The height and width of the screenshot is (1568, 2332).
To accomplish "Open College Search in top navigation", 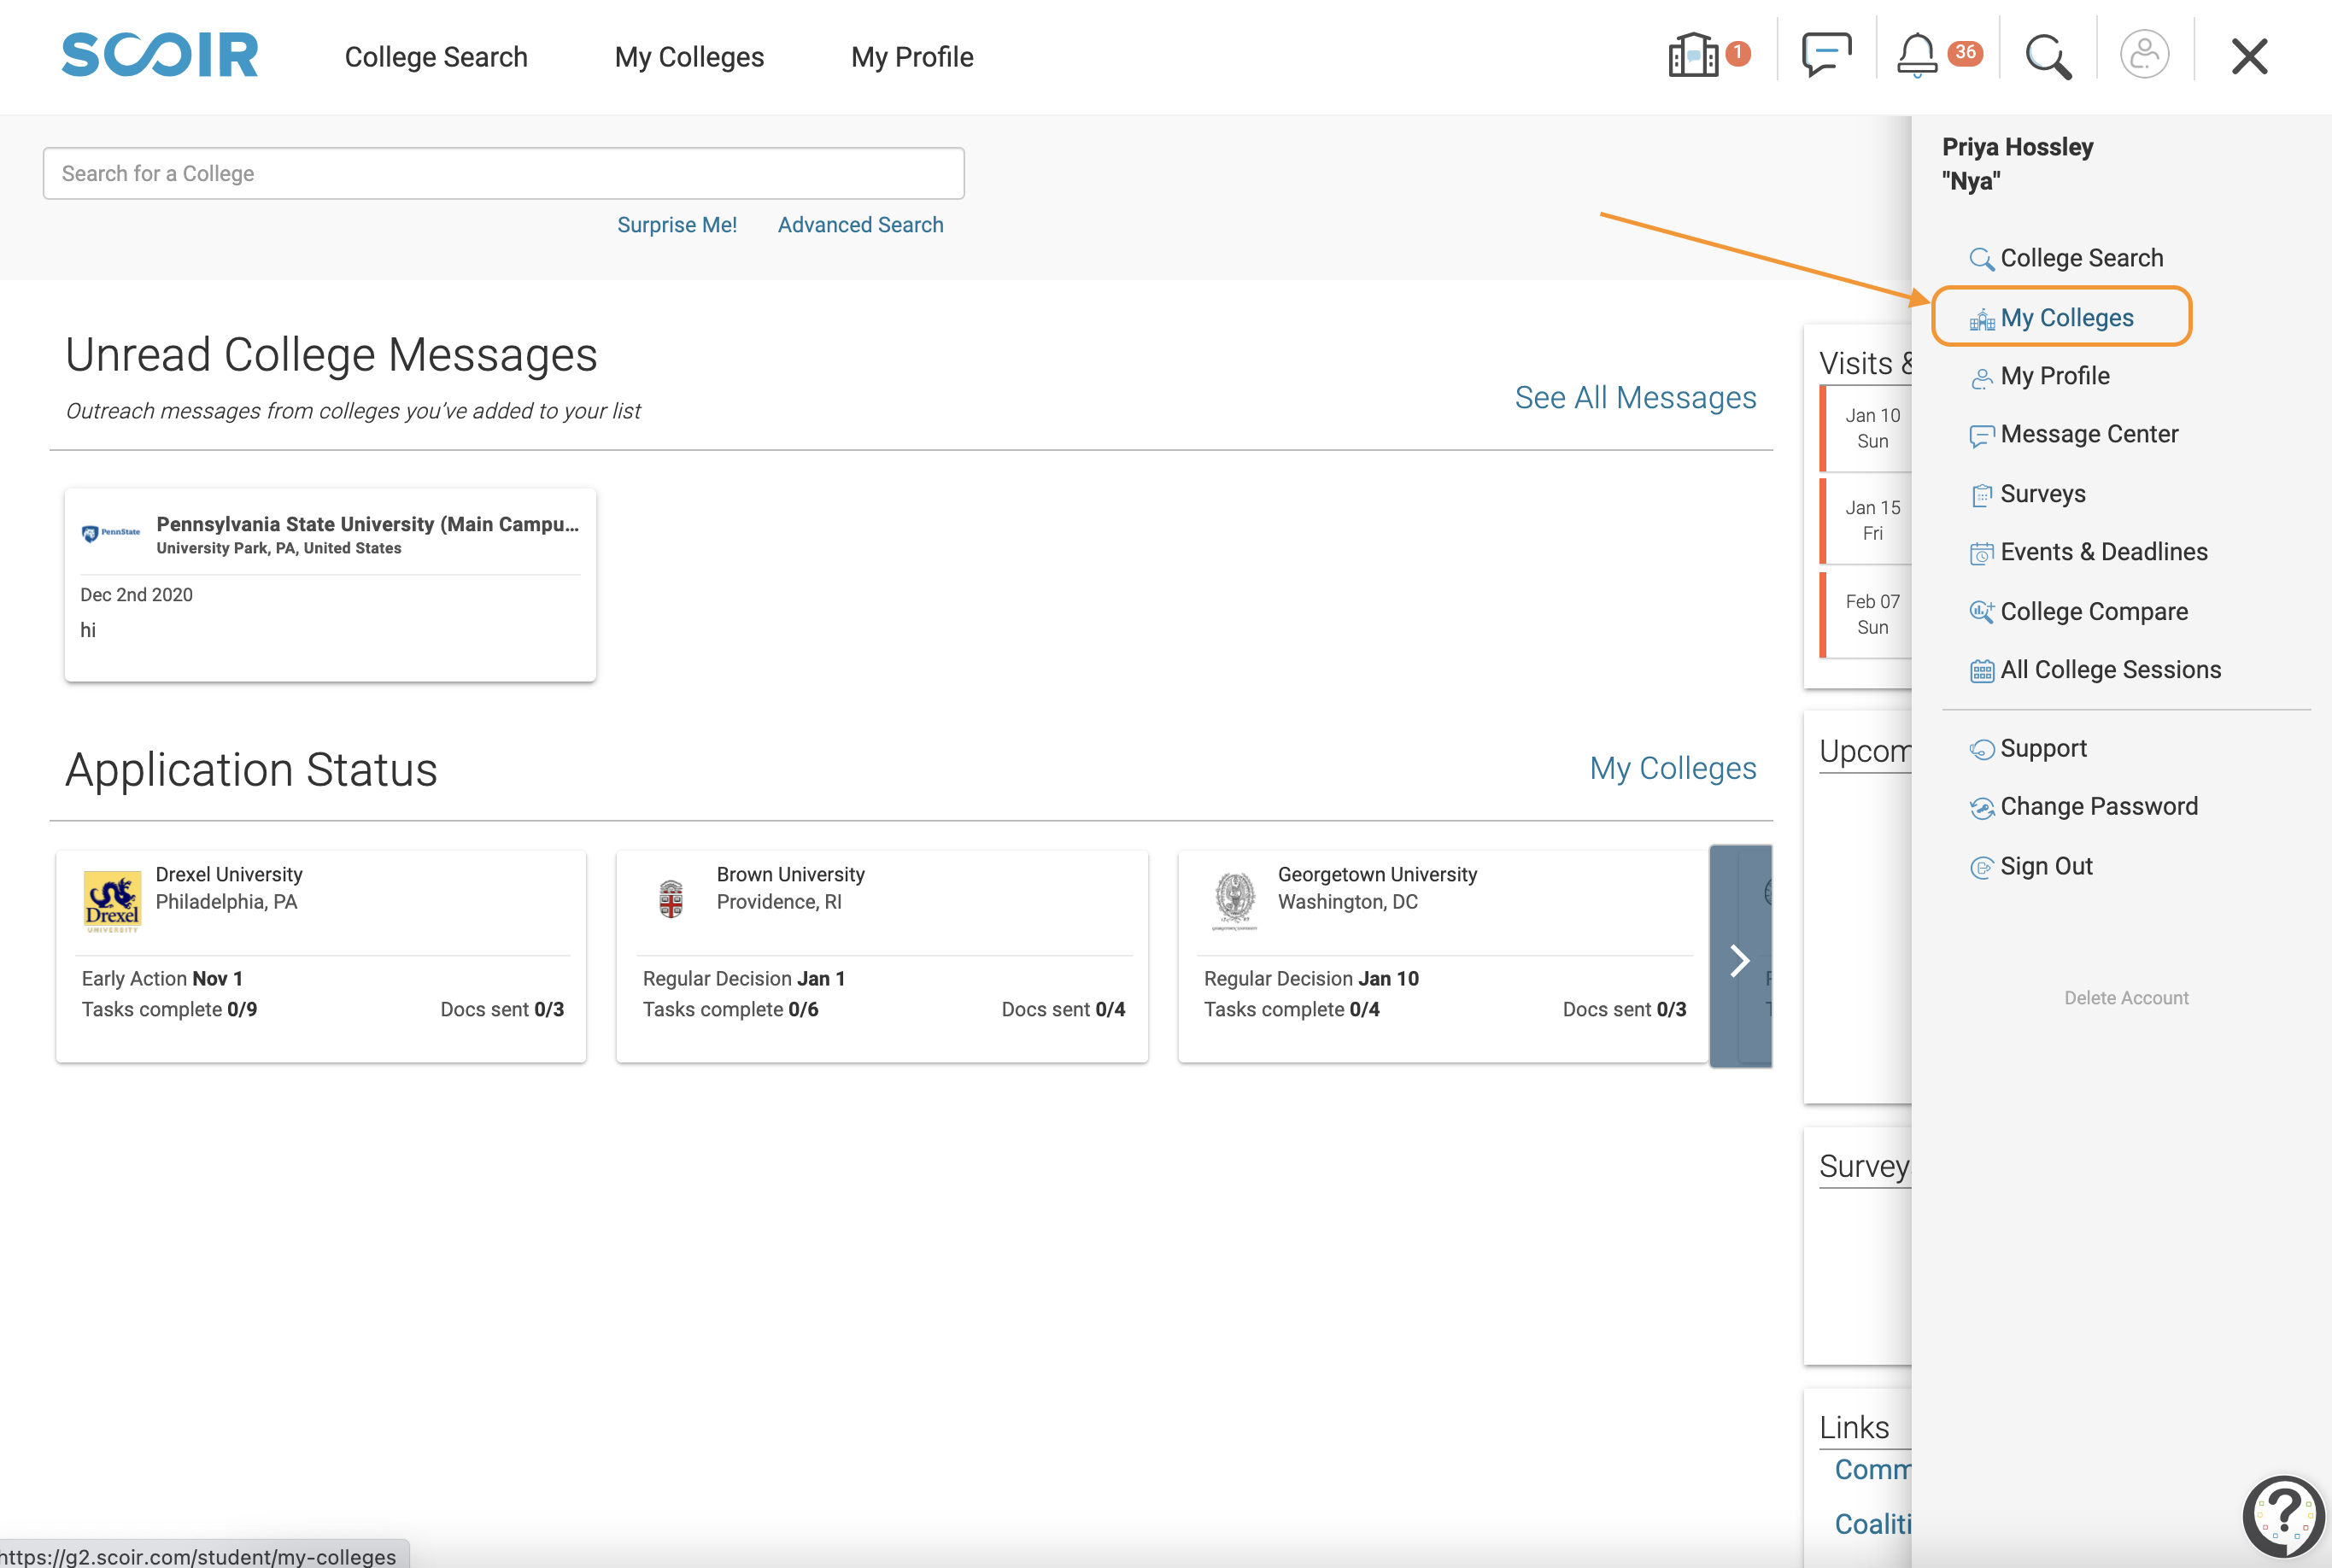I will pos(436,57).
